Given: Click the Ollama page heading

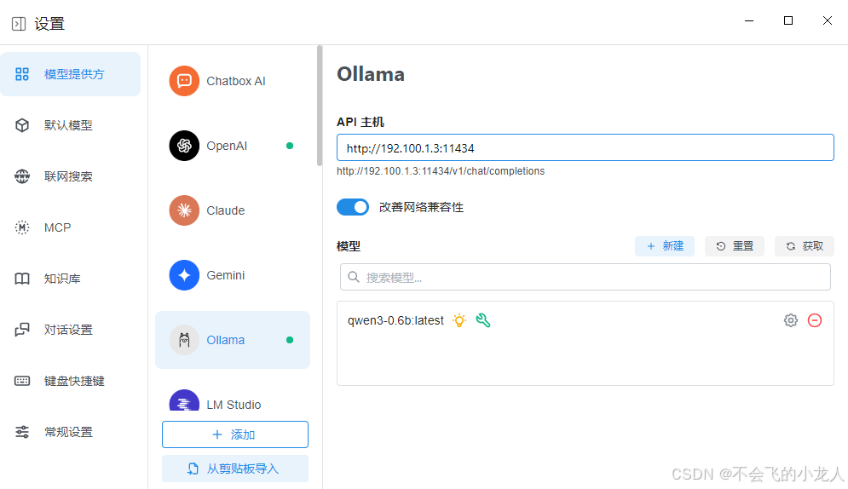Looking at the screenshot, I should [x=371, y=74].
